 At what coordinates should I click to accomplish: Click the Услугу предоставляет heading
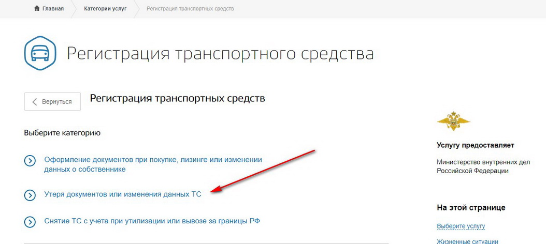coord(476,145)
